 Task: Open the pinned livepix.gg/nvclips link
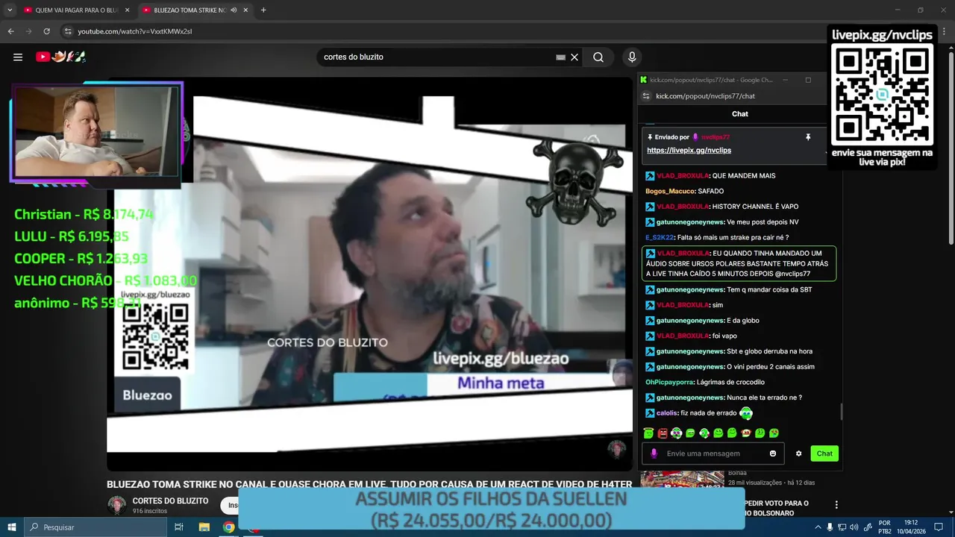(x=689, y=150)
